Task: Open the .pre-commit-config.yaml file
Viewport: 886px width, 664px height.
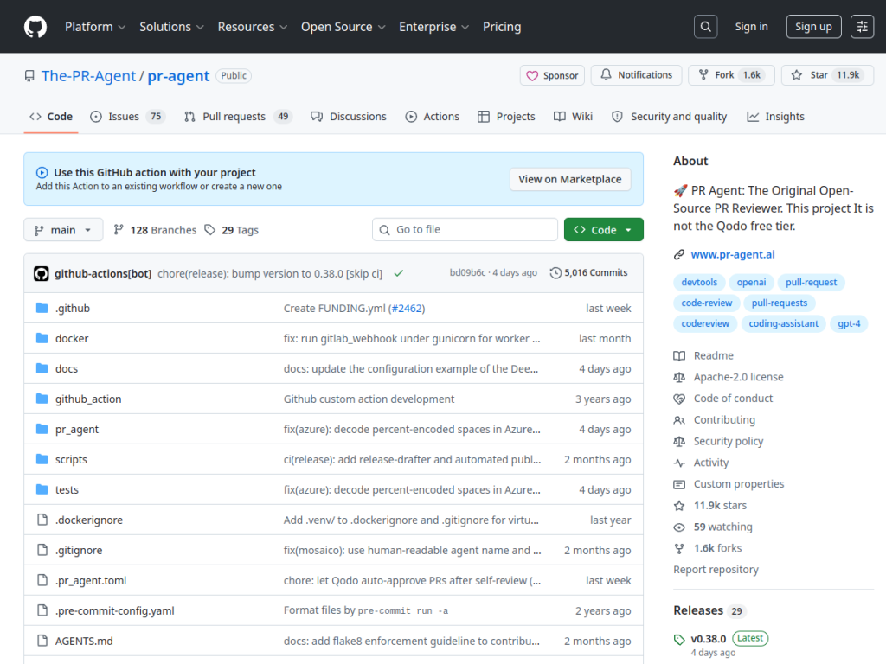Action: (x=115, y=611)
